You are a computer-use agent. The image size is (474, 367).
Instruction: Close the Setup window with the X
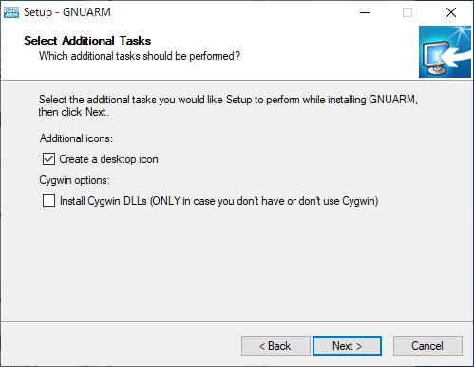(x=451, y=12)
